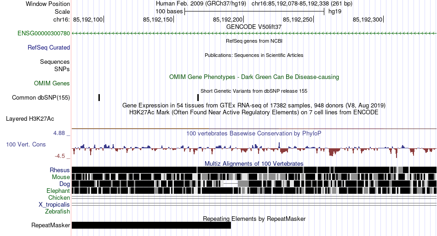
Task: Click the GENCODE V50lift37 track title
Action: click(254, 27)
